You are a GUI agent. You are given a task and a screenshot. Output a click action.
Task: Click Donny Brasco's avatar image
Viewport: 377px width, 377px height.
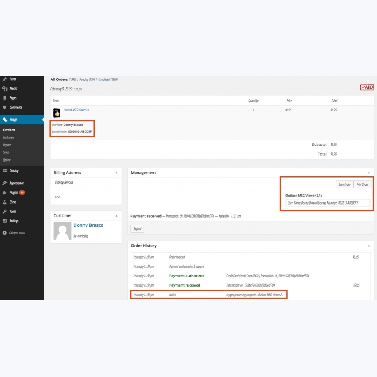[62, 231]
